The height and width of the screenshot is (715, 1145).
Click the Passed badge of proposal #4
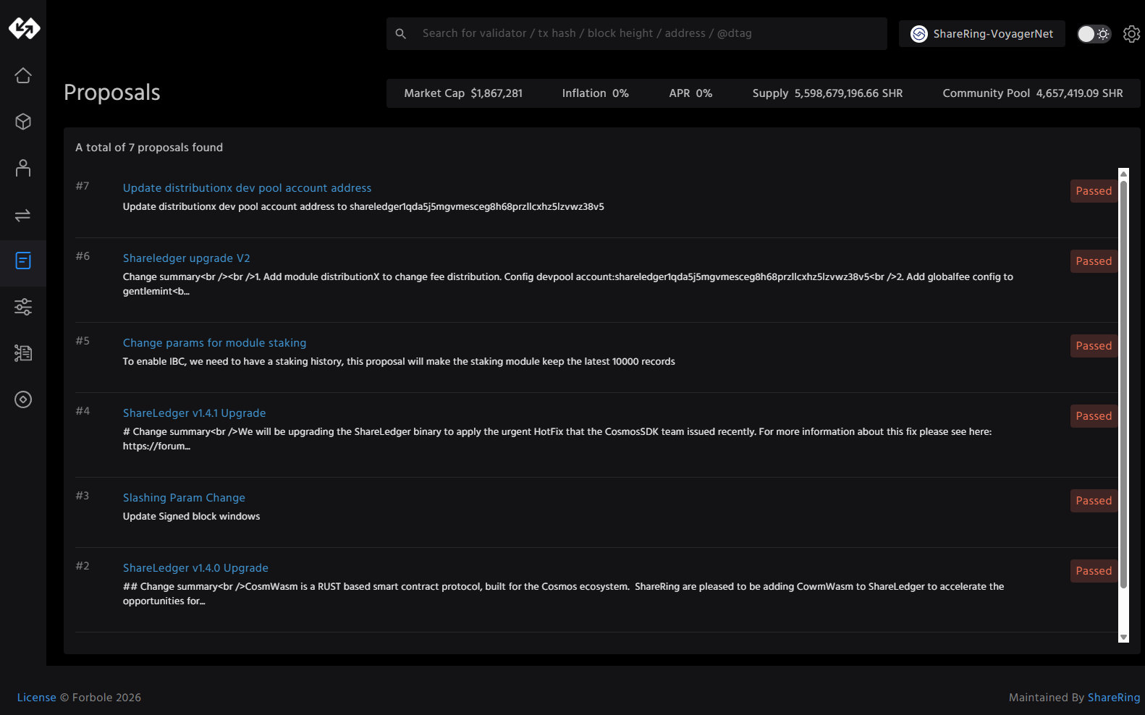click(1094, 416)
